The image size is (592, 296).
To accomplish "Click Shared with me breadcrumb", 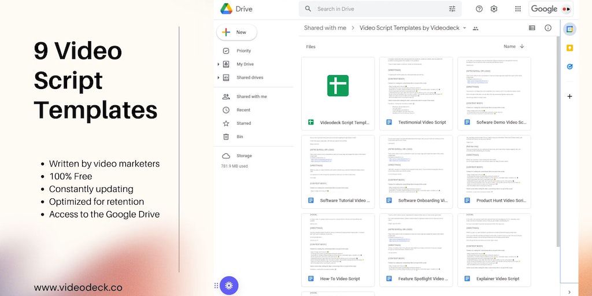I will (325, 28).
